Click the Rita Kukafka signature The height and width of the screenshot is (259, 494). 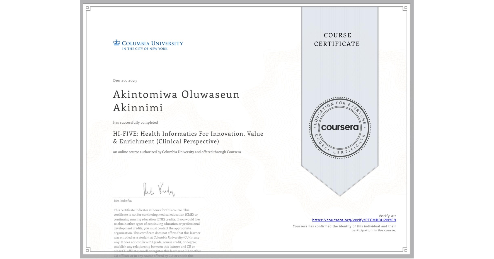coord(159,190)
